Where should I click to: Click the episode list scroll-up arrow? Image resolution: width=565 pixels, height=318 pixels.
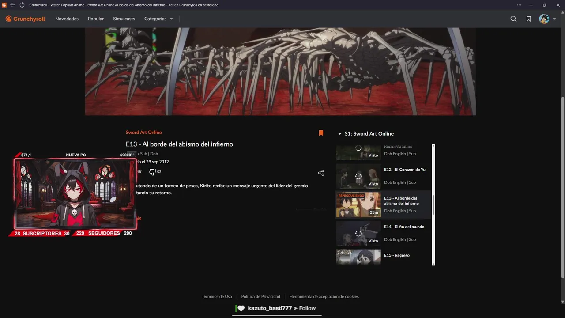tap(433, 146)
